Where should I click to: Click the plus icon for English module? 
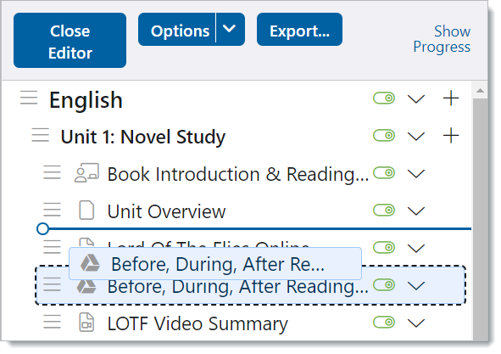(x=451, y=98)
